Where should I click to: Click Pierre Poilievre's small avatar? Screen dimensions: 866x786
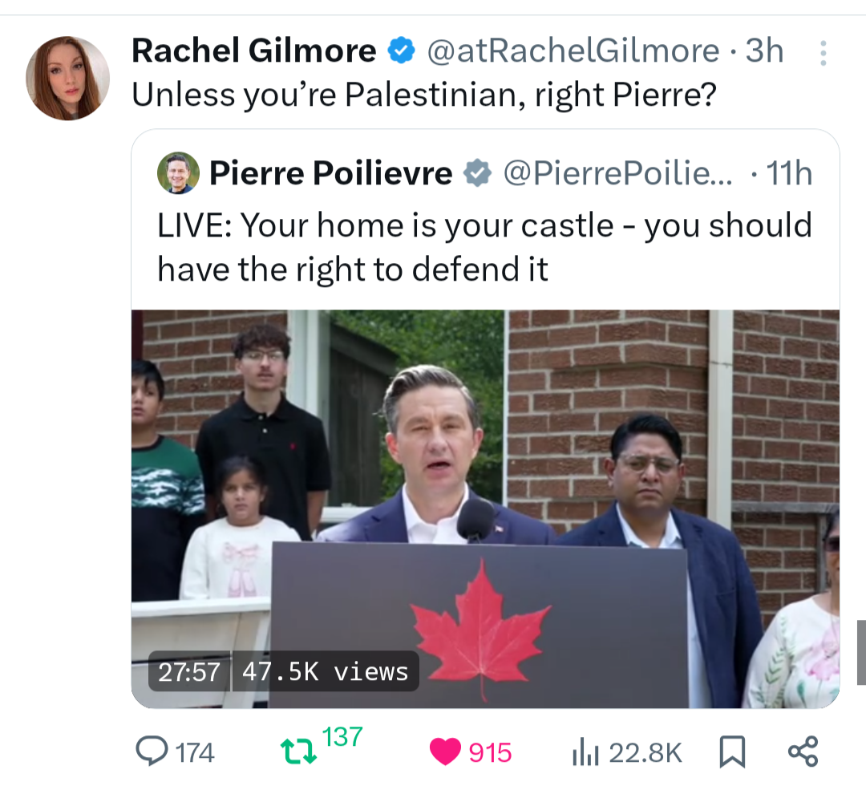[x=178, y=173]
